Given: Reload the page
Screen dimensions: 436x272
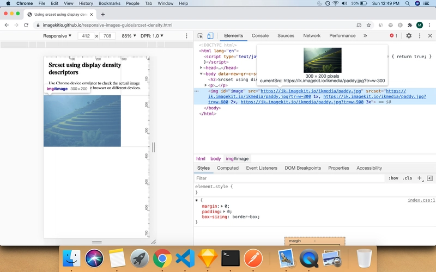Looking at the screenshot, I should [26, 25].
